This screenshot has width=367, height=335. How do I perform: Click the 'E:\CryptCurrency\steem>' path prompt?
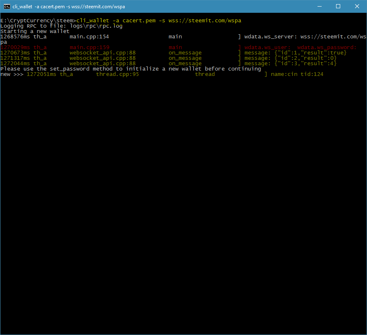tap(38, 21)
